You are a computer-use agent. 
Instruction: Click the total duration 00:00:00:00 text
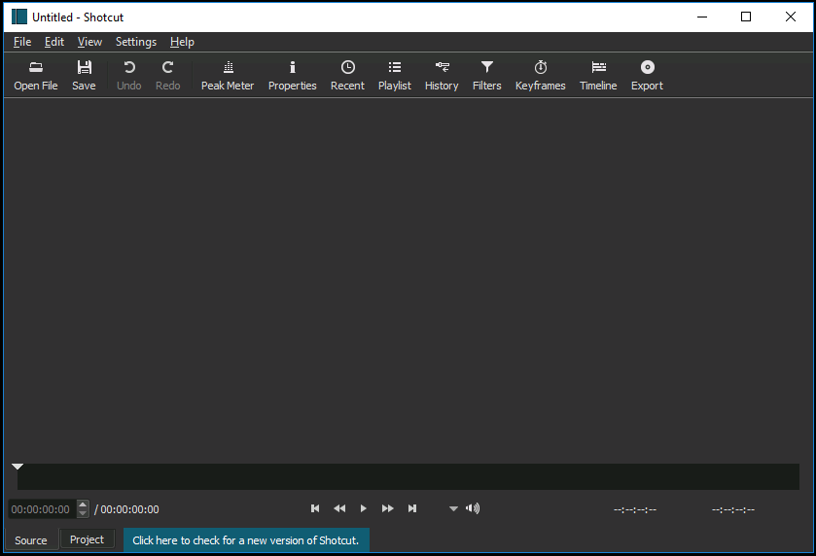(x=129, y=509)
